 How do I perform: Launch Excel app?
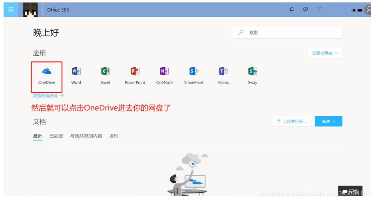point(106,76)
